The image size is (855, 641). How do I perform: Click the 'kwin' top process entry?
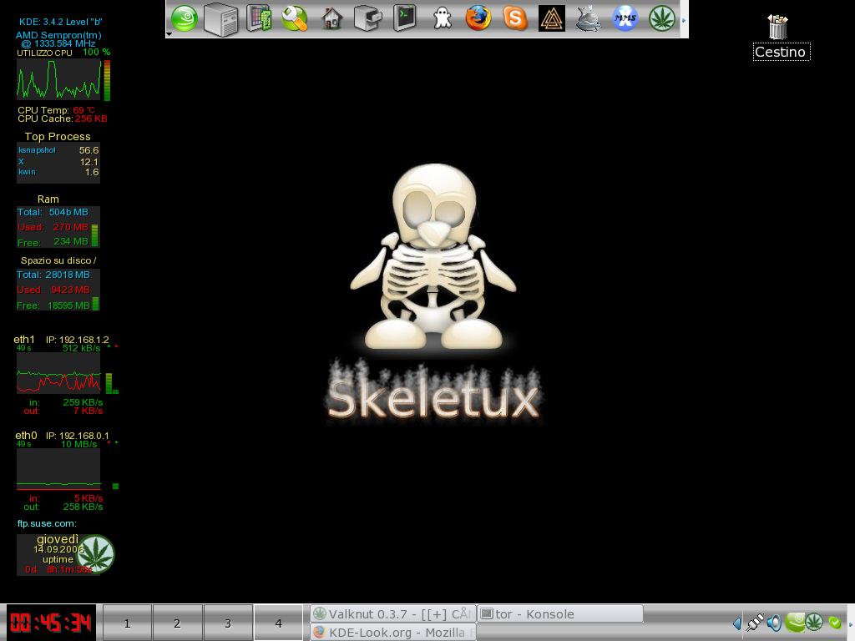pos(27,172)
